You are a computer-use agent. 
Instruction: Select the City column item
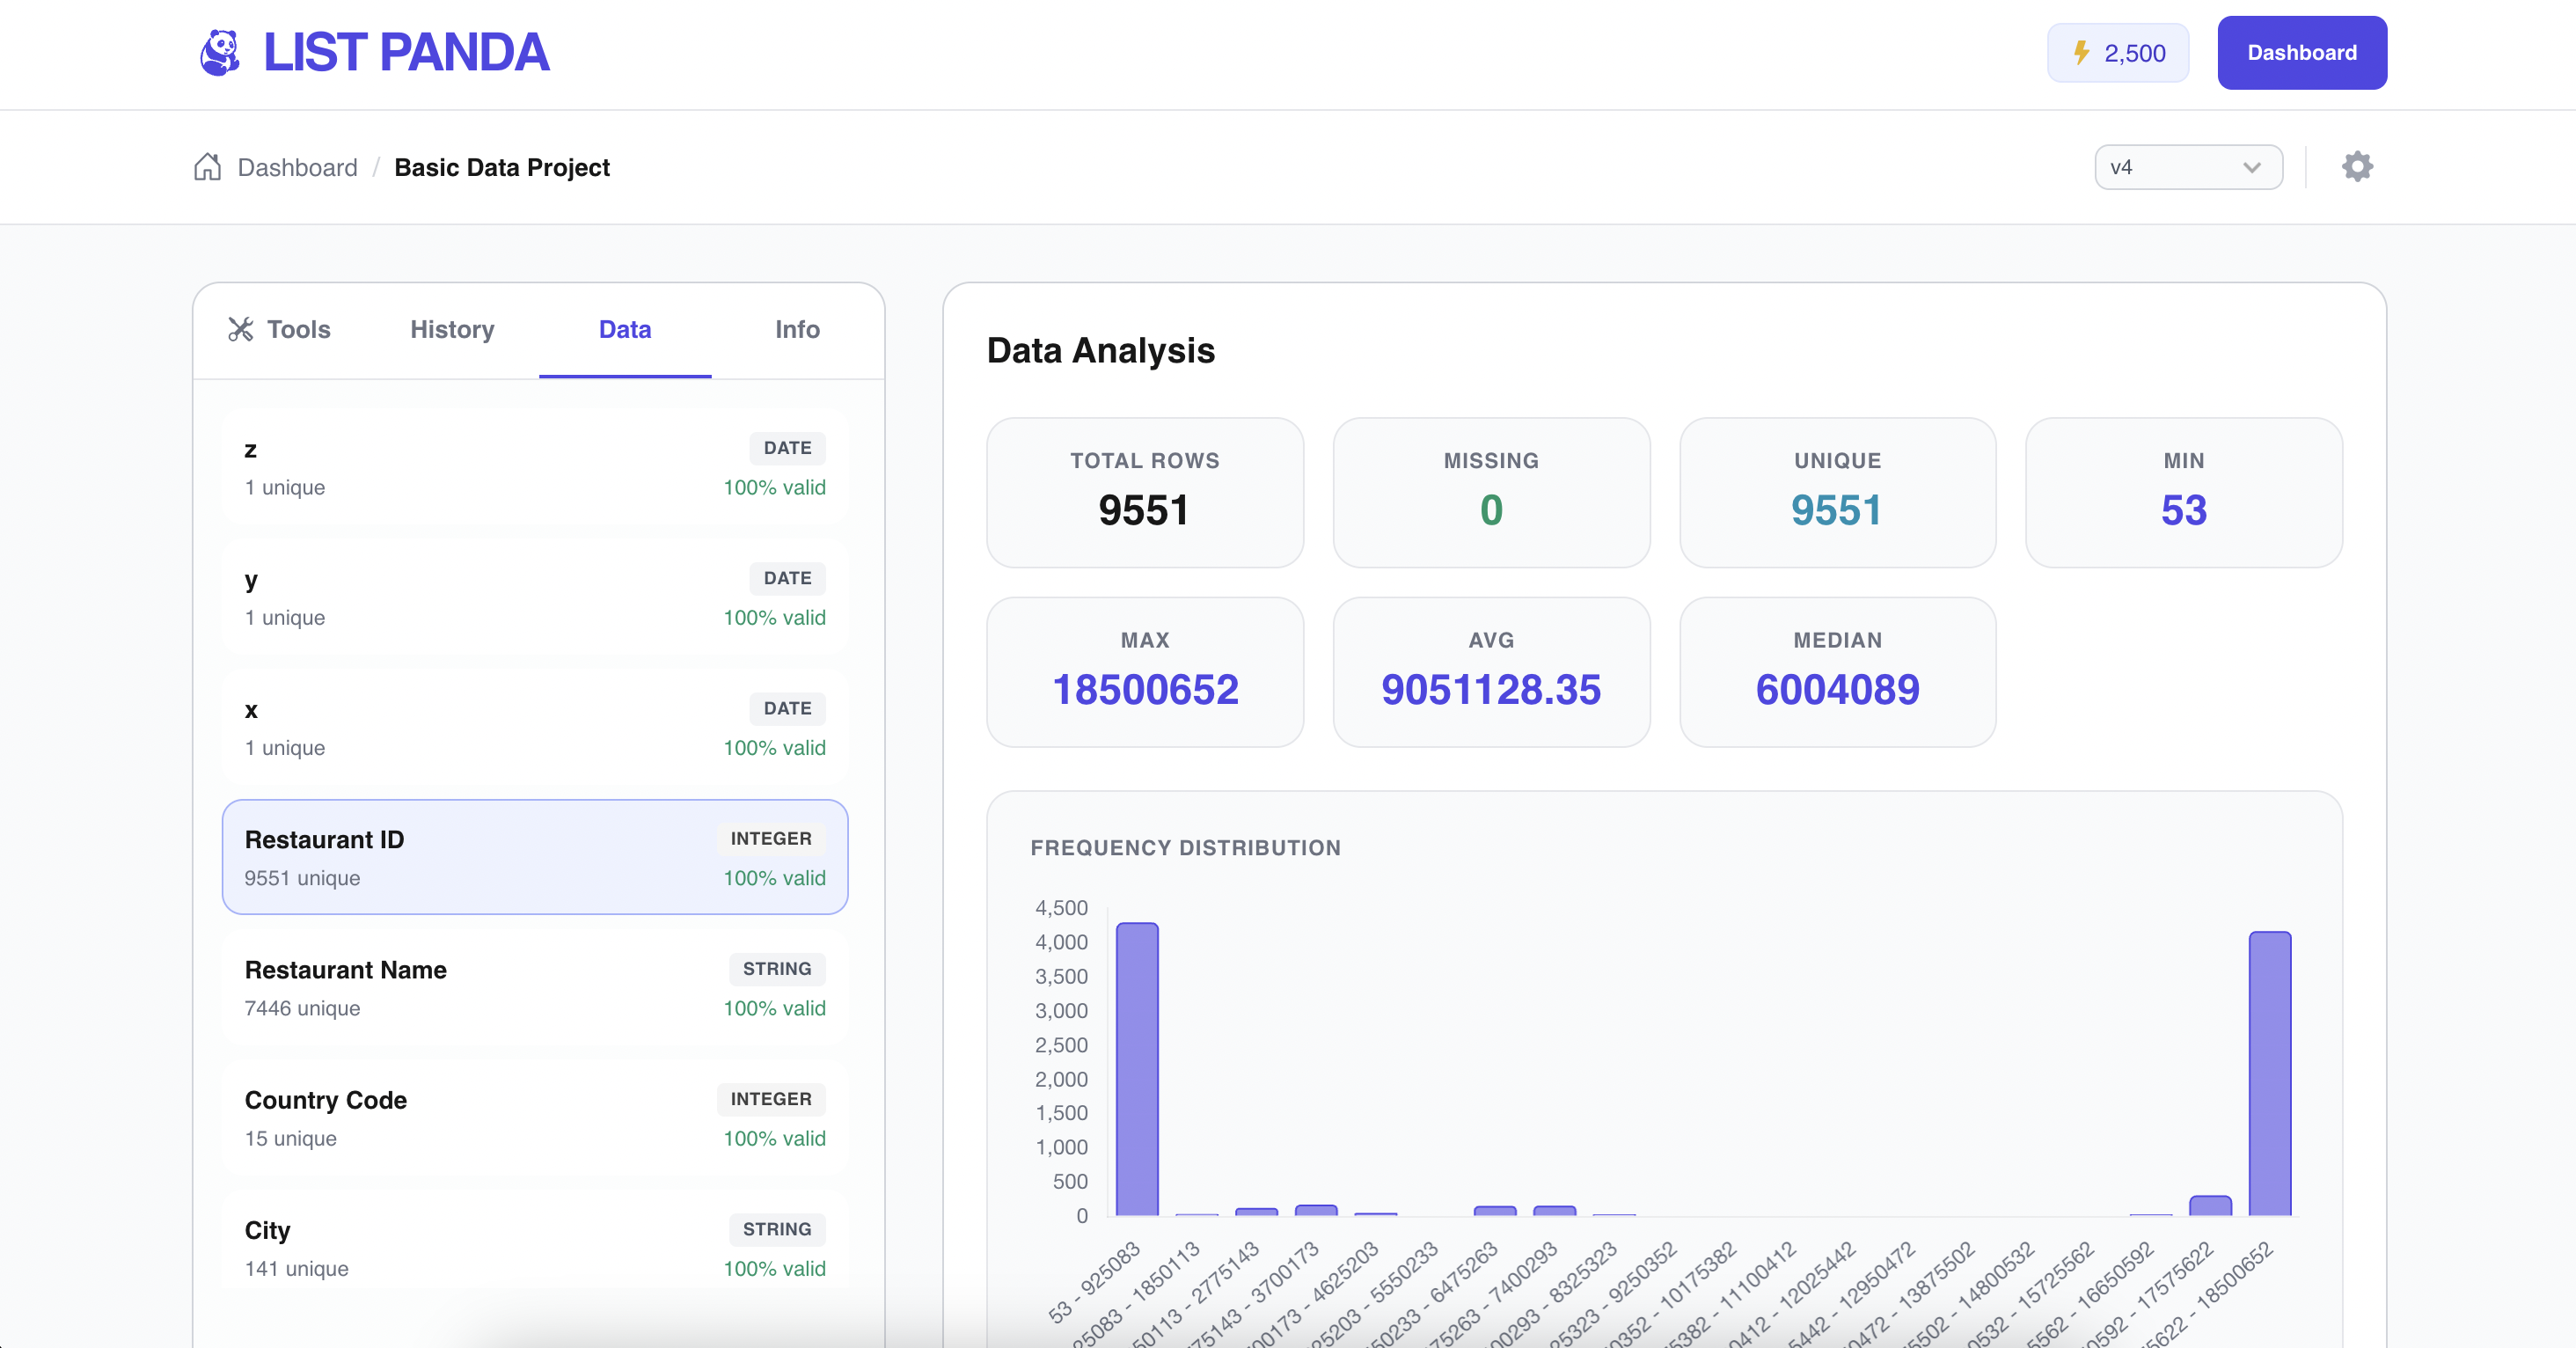click(534, 1248)
